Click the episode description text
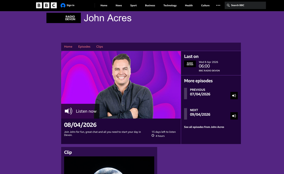Viewport: 284px width, 174px height. pyautogui.click(x=102, y=133)
